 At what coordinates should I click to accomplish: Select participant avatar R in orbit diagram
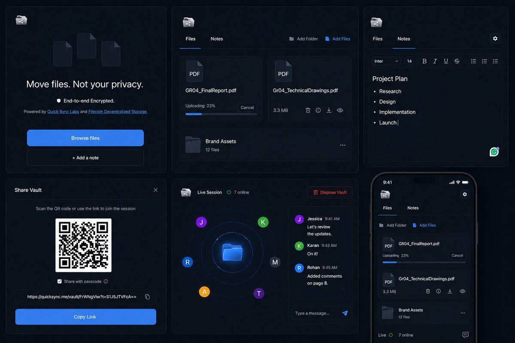click(x=188, y=262)
